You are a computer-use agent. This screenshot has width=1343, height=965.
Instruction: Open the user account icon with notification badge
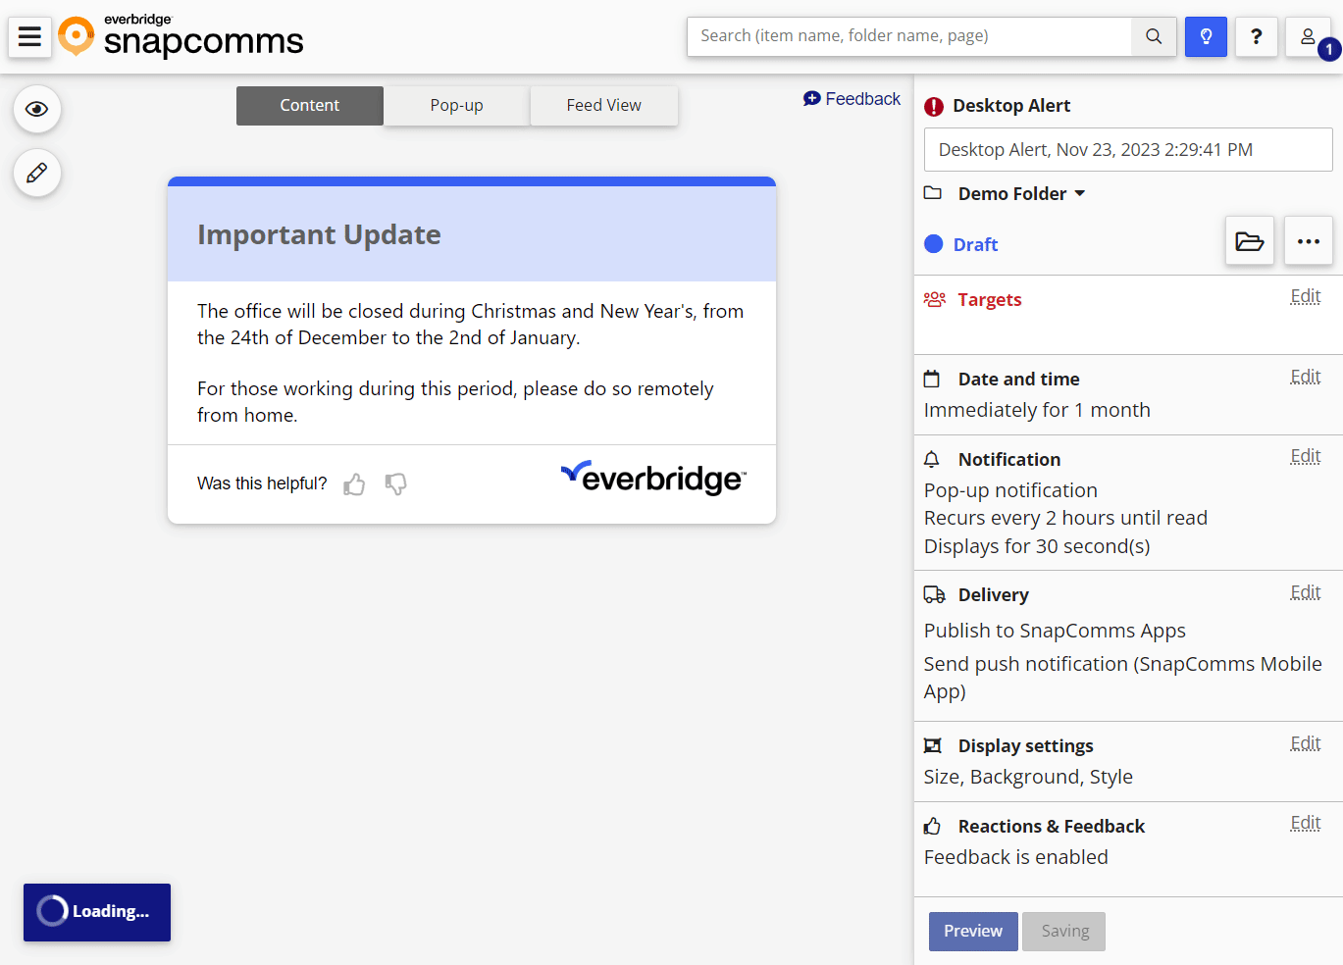pos(1308,36)
